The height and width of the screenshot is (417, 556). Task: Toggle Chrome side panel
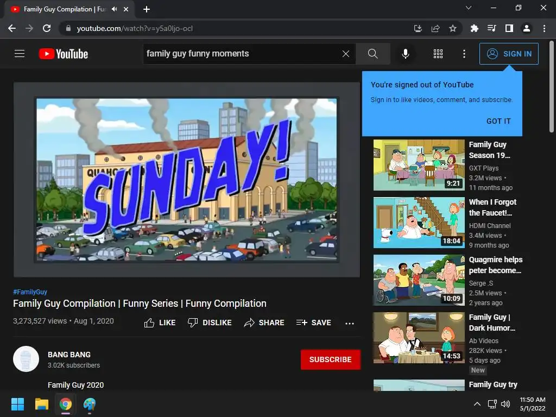click(x=509, y=28)
